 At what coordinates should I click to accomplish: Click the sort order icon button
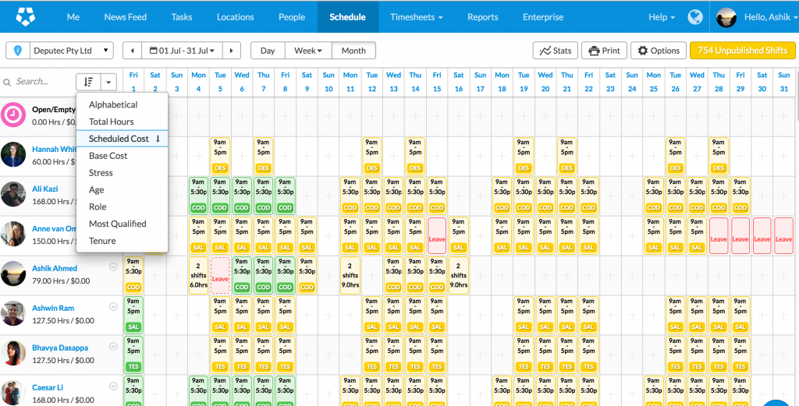point(87,82)
